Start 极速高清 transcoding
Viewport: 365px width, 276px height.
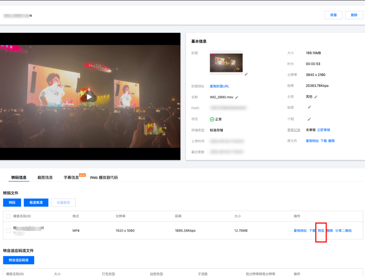pyautogui.click(x=36, y=203)
